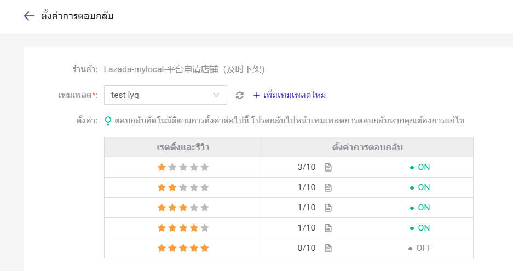
Task: Click the เรตติ้งและรีวิว column header
Action: click(183, 147)
